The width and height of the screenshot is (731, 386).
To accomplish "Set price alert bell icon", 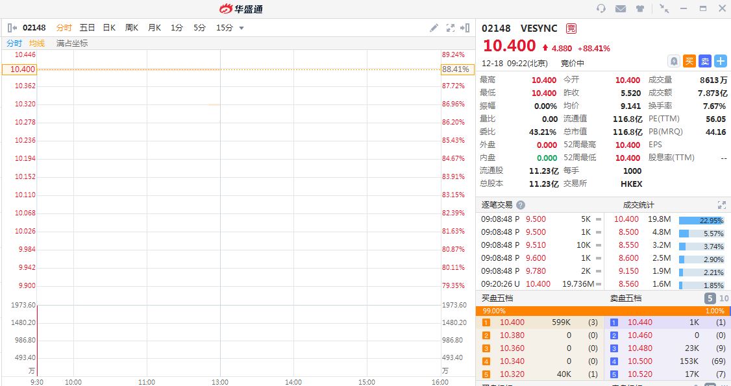I will (674, 61).
